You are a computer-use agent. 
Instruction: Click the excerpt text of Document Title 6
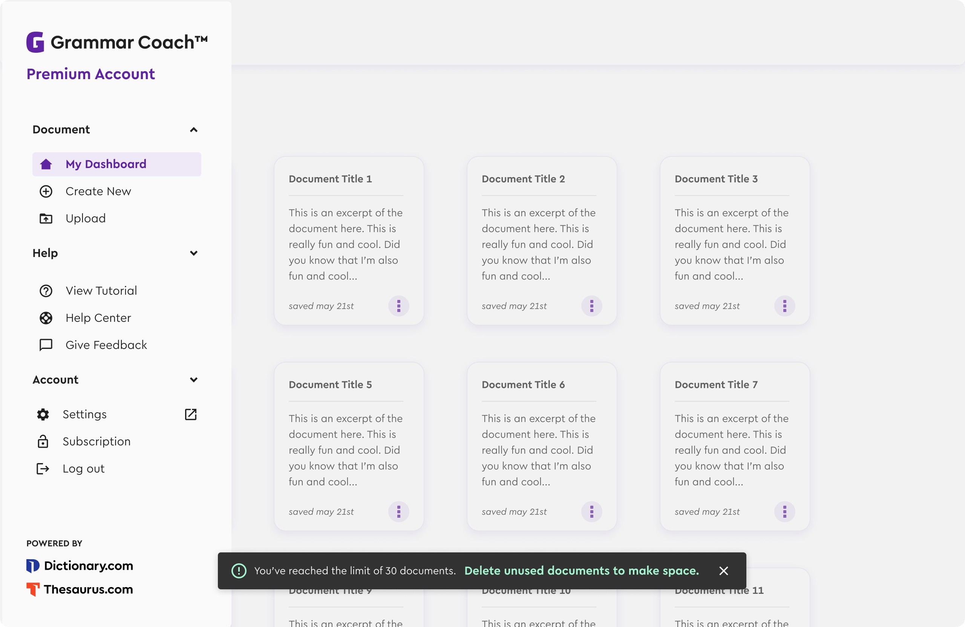coord(538,450)
